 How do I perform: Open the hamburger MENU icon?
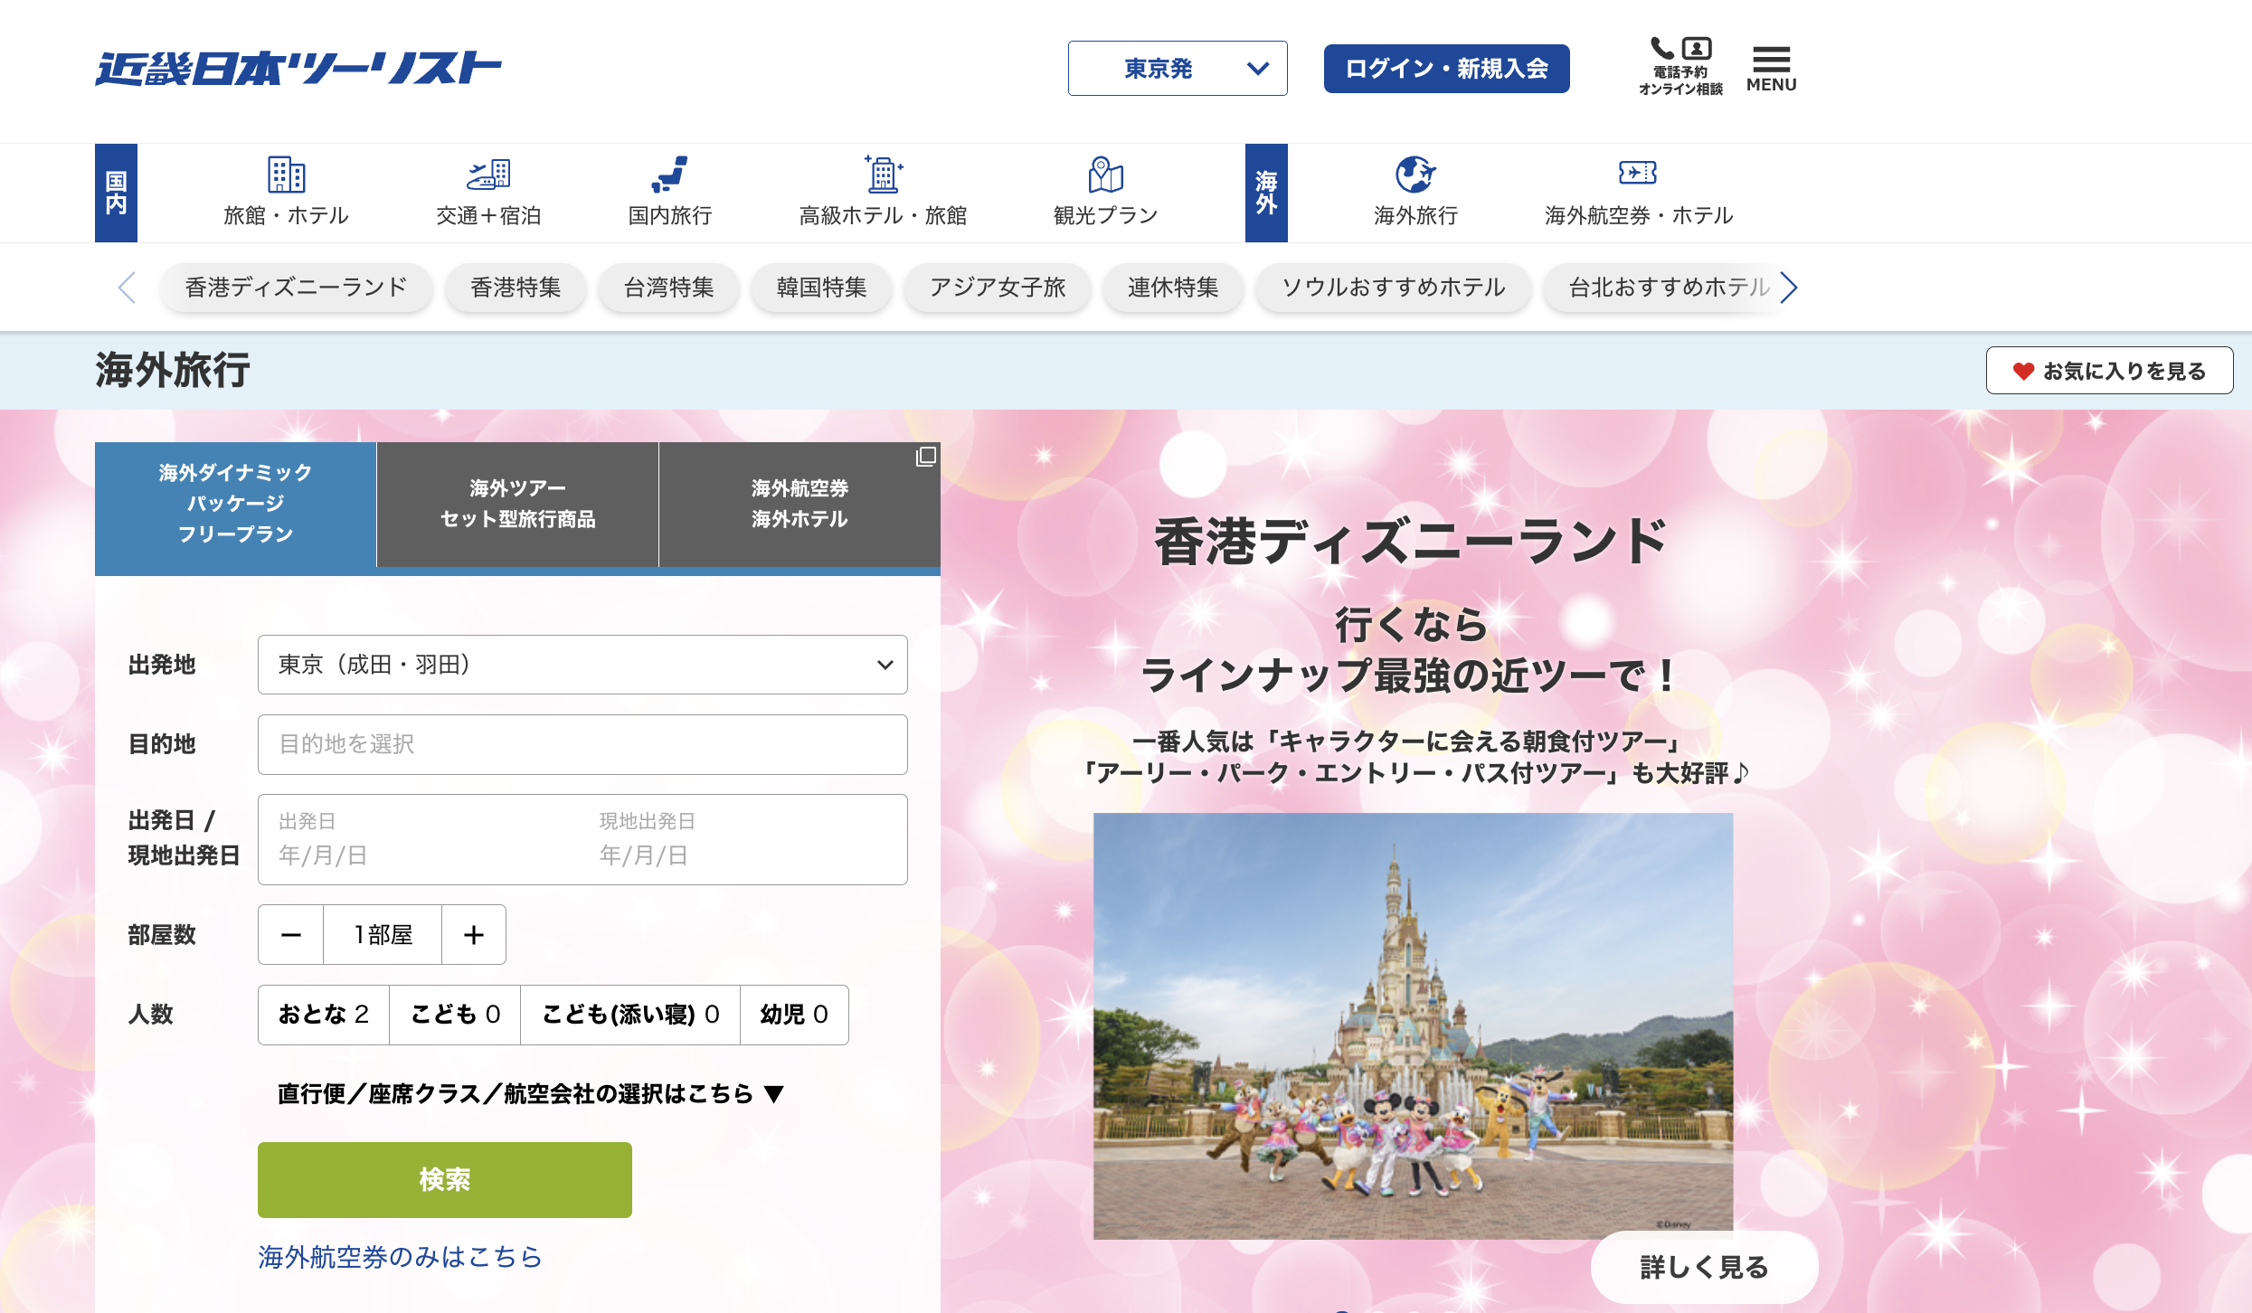pyautogui.click(x=1771, y=69)
